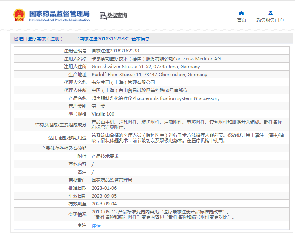
Task: Select approval date 2023-01-06
Action: point(189,188)
